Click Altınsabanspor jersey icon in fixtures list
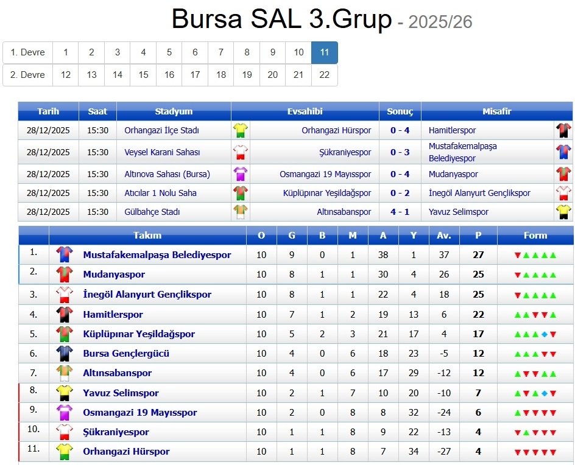Image resolution: width=575 pixels, height=465 pixels. click(241, 212)
